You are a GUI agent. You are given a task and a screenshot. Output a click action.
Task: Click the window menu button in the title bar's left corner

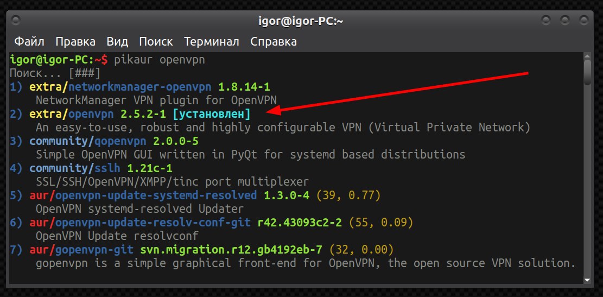(x=16, y=20)
